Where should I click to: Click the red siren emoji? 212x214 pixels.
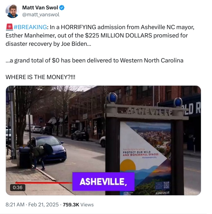pos(9,27)
